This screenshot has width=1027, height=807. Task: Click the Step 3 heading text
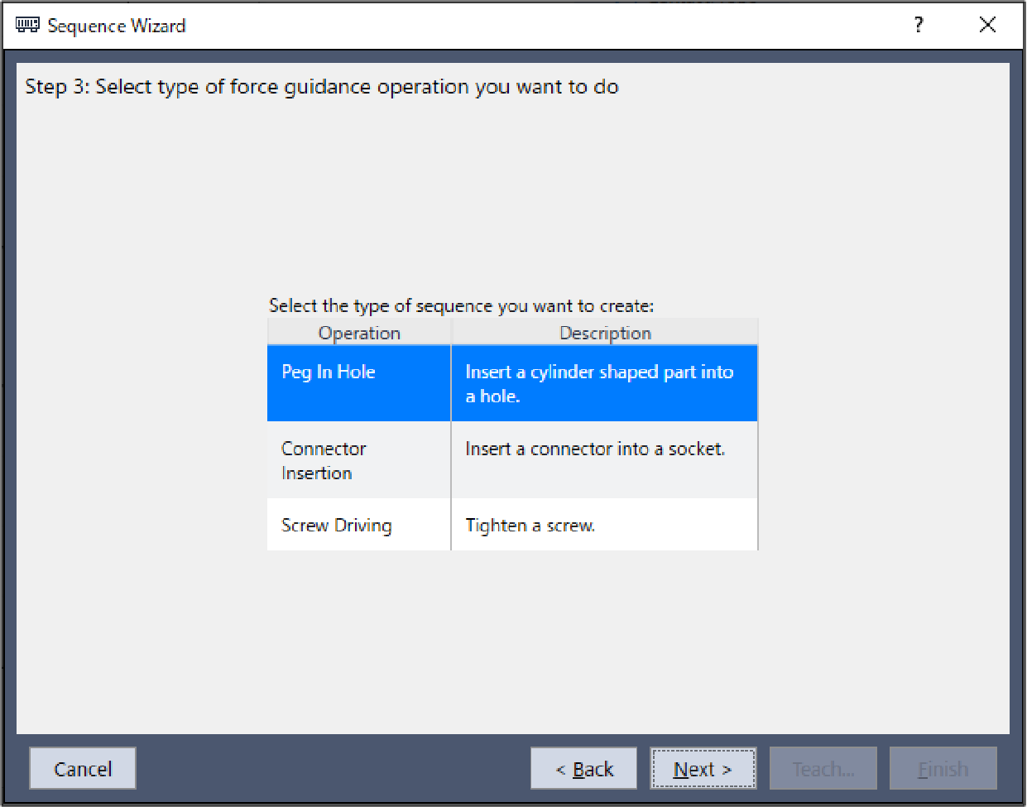(x=321, y=87)
